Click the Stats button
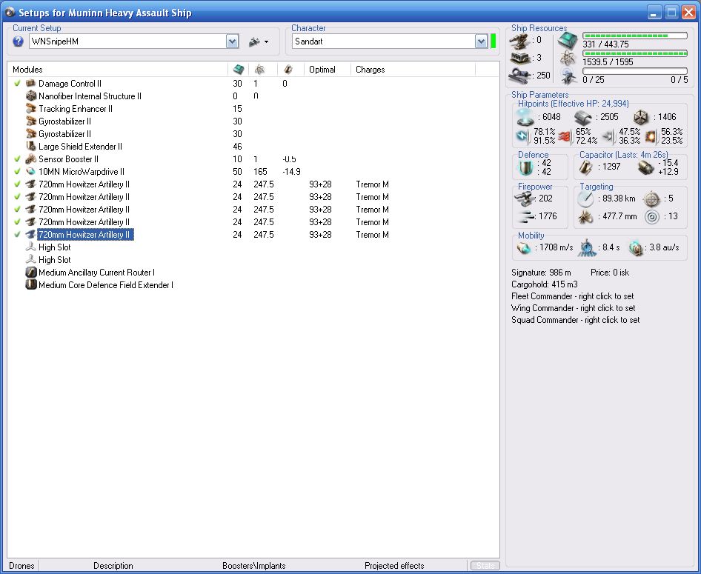The image size is (701, 574). 485,566
